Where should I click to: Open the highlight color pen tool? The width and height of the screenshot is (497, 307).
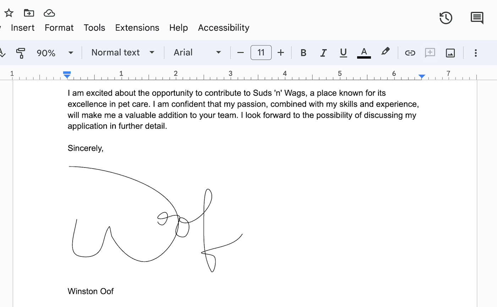[385, 52]
